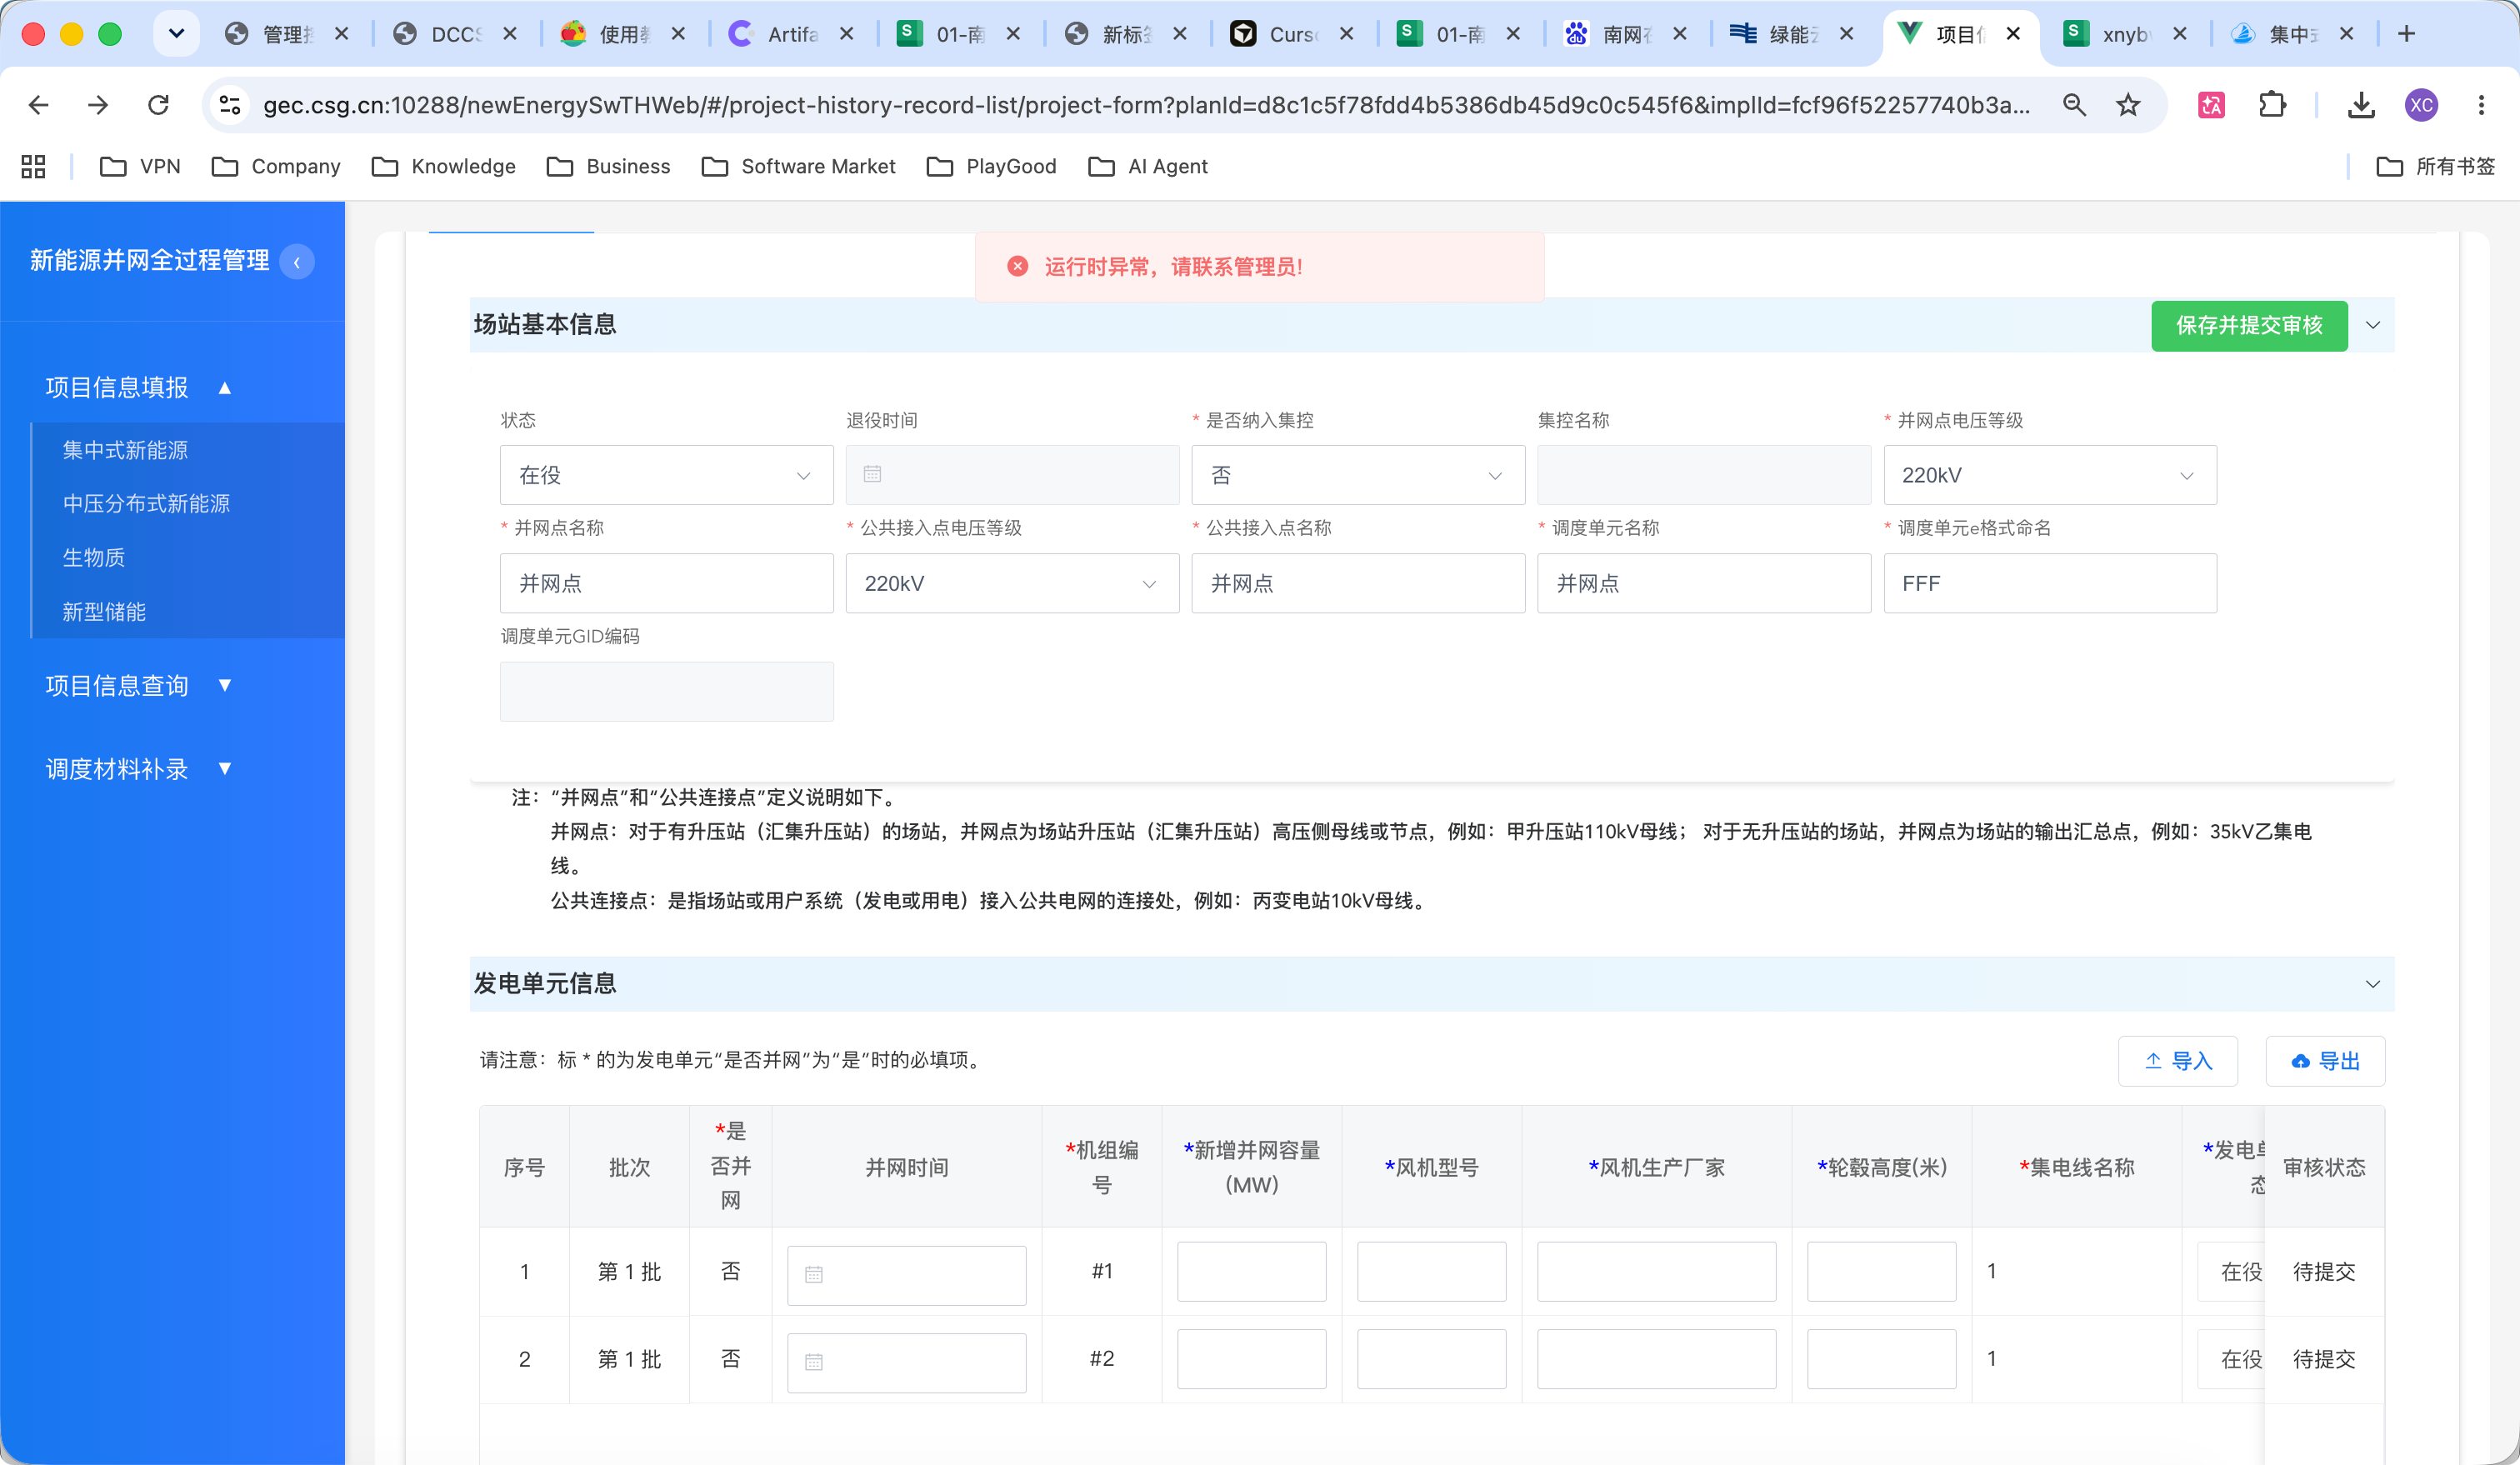Open the 退役时间 date picker field
The height and width of the screenshot is (1465, 2520).
[1012, 475]
